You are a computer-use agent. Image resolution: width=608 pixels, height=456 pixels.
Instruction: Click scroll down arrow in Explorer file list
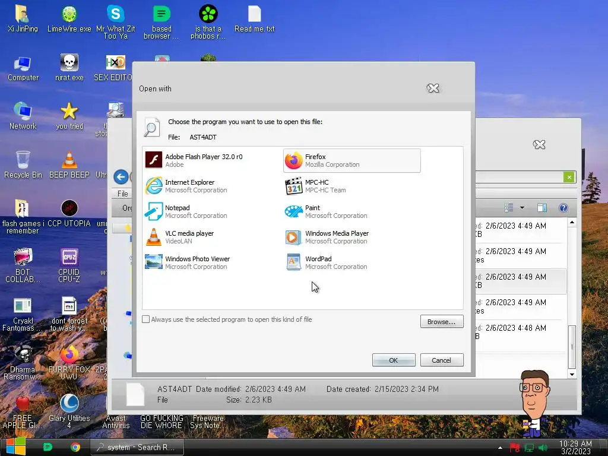point(572,374)
